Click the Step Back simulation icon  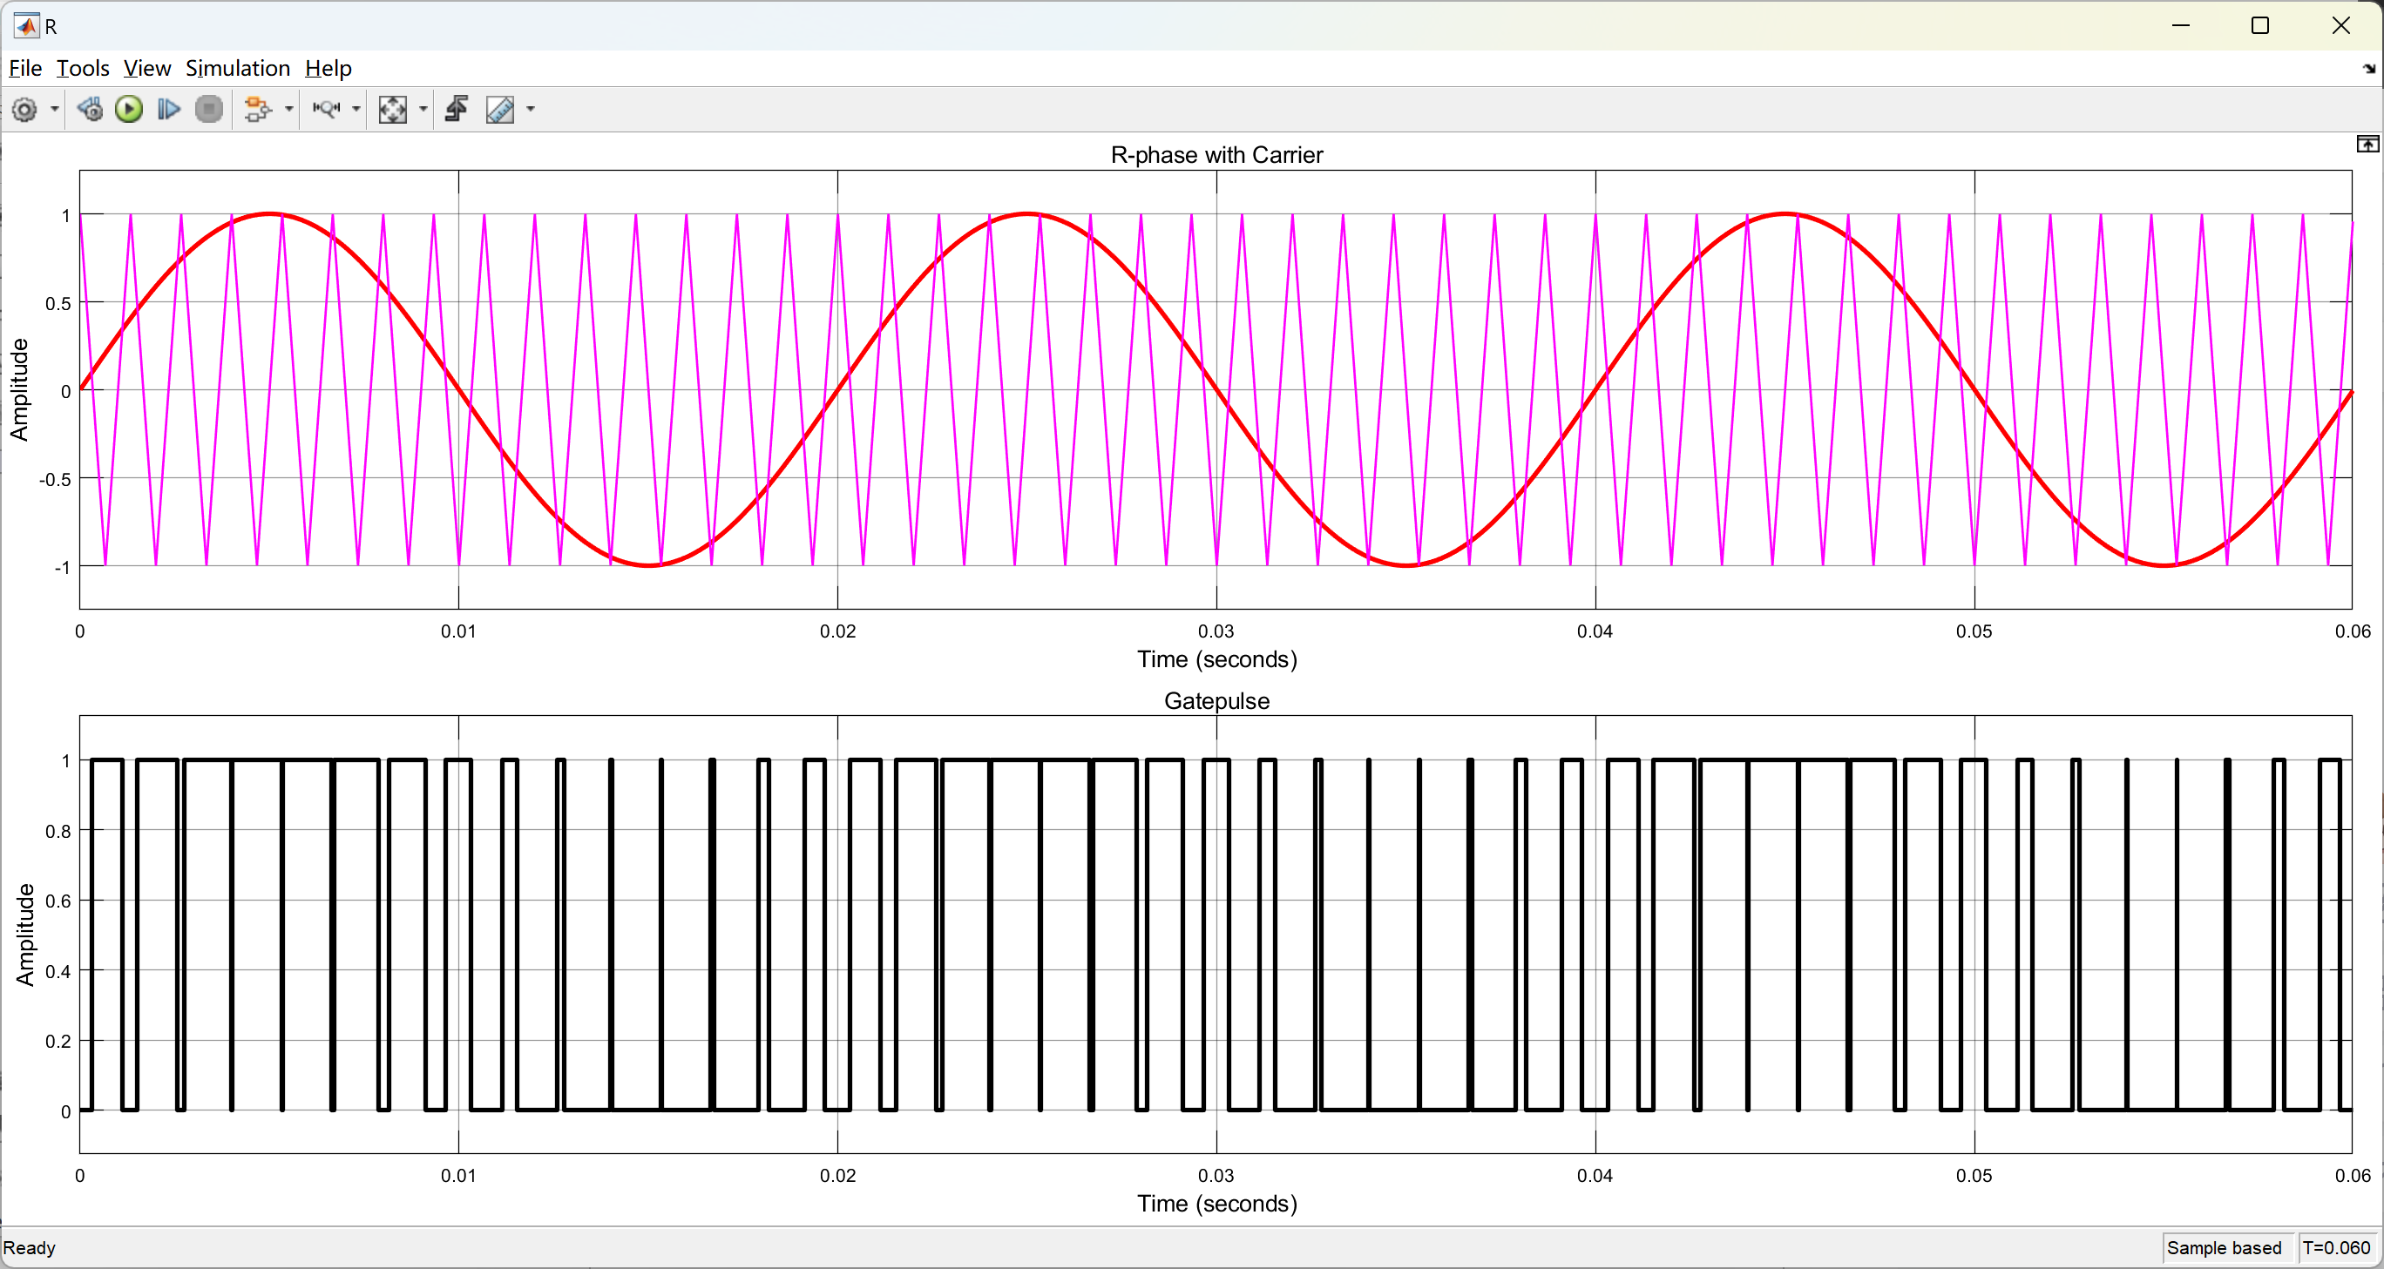[90, 110]
